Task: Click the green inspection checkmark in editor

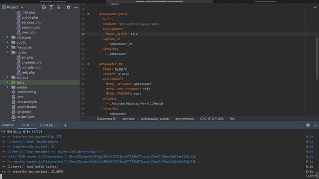Action: point(315,7)
